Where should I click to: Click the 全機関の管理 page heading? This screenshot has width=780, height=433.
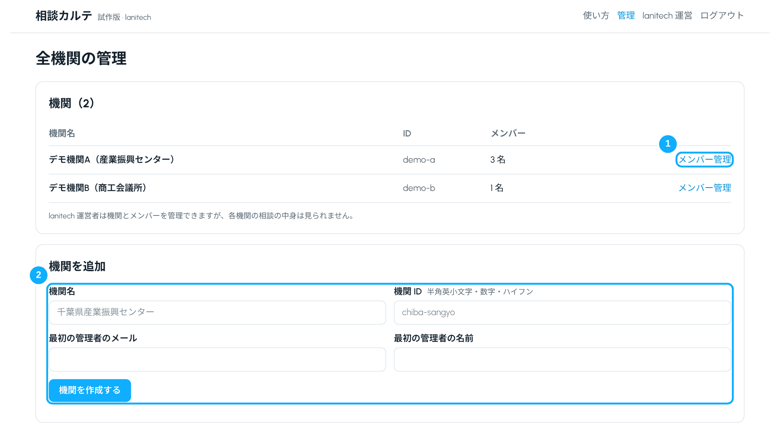[81, 58]
